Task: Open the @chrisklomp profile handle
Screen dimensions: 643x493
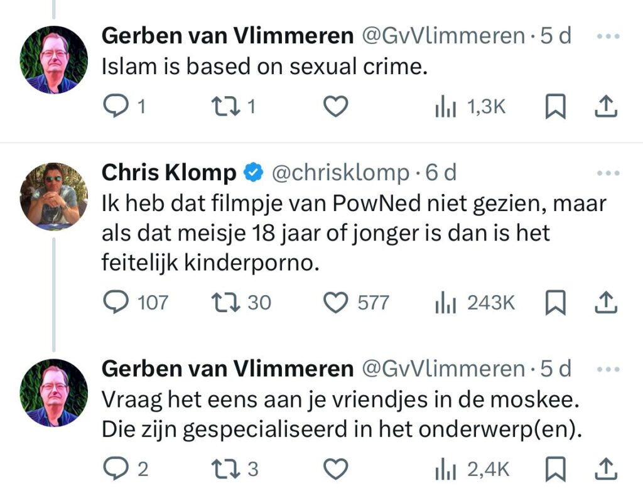Action: 339,173
